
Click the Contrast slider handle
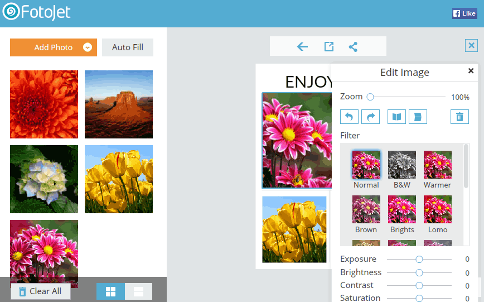(419, 286)
